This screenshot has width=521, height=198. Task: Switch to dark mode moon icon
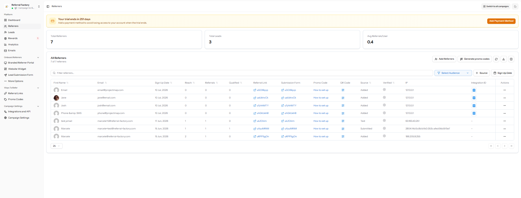pos(515,7)
